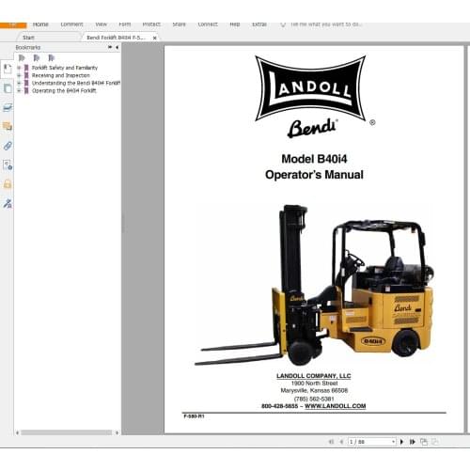The image size is (470, 470).
Task: Open the Attachments paperclip sidebar icon
Action: pos(8,146)
